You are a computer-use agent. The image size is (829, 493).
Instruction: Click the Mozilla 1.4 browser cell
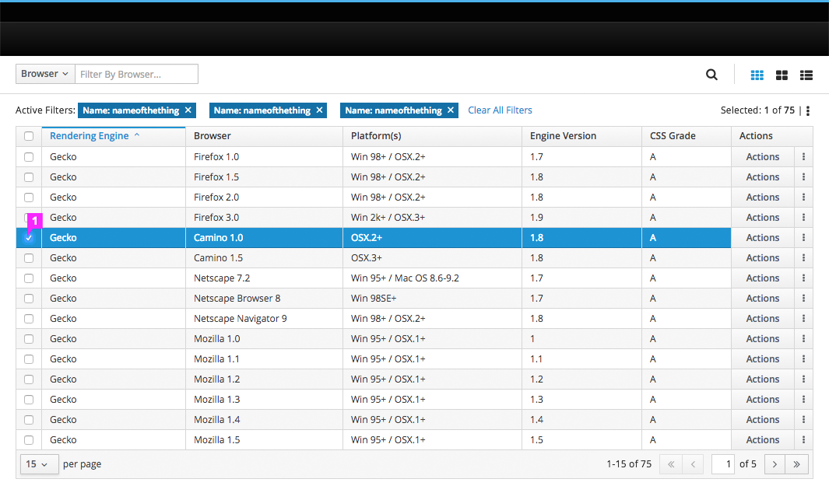pyautogui.click(x=265, y=420)
